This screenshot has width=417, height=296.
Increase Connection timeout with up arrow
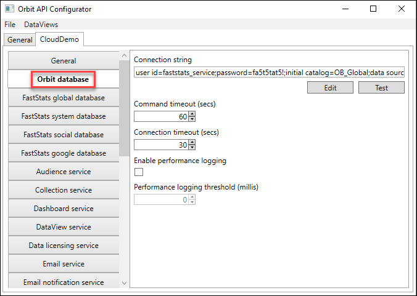click(192, 142)
